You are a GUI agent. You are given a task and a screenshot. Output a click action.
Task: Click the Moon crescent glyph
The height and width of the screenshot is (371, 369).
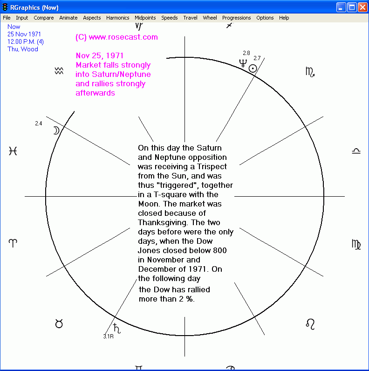click(56, 131)
